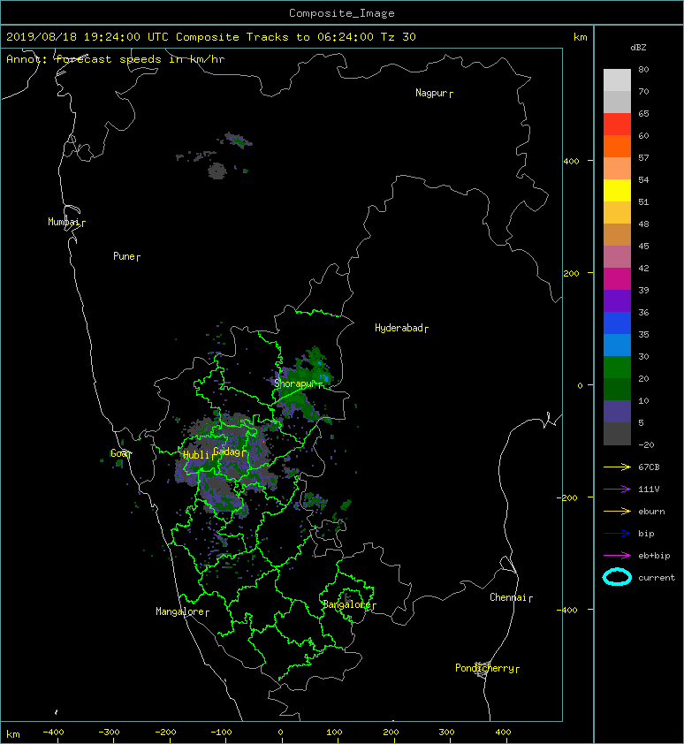This screenshot has height=744, width=684.
Task: Click the 80 dBZ light gray swatch
Action: [617, 80]
